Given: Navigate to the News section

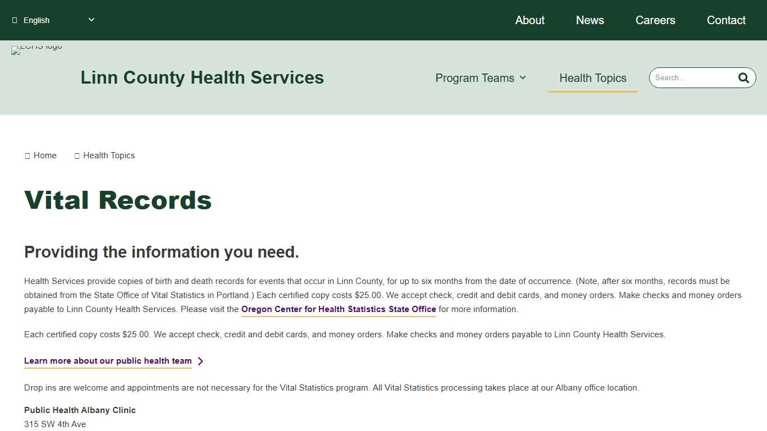Looking at the screenshot, I should [590, 20].
